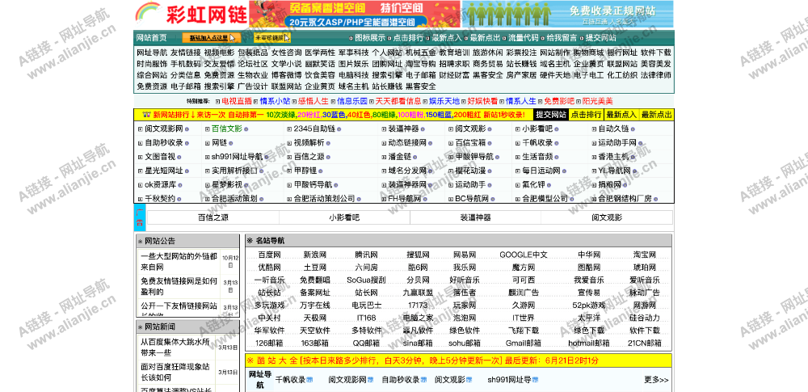The height and width of the screenshot is (392, 808).
Task: Click the round info icon after 千秋契约
Action: click(x=179, y=199)
